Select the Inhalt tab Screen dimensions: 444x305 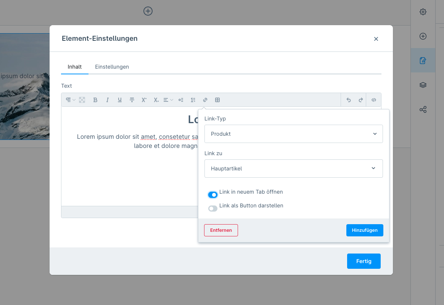tap(75, 67)
